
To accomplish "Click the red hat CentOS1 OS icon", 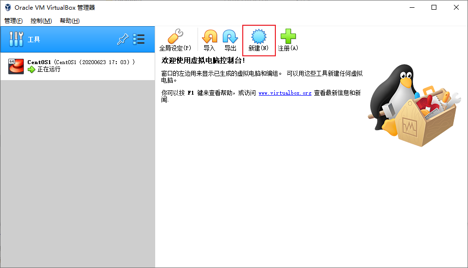I will [x=16, y=67].
